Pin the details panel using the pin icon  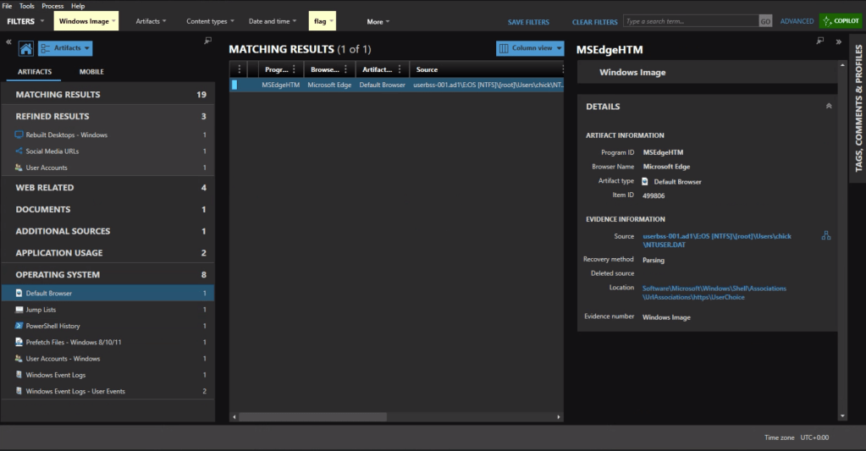819,41
